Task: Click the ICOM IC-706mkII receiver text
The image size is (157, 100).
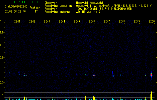Action: pyautogui.click(x=104, y=9)
